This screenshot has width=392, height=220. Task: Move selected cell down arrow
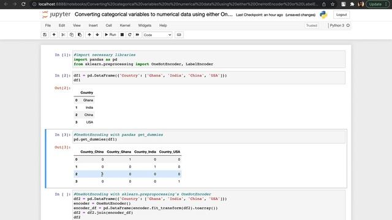coord(97,35)
